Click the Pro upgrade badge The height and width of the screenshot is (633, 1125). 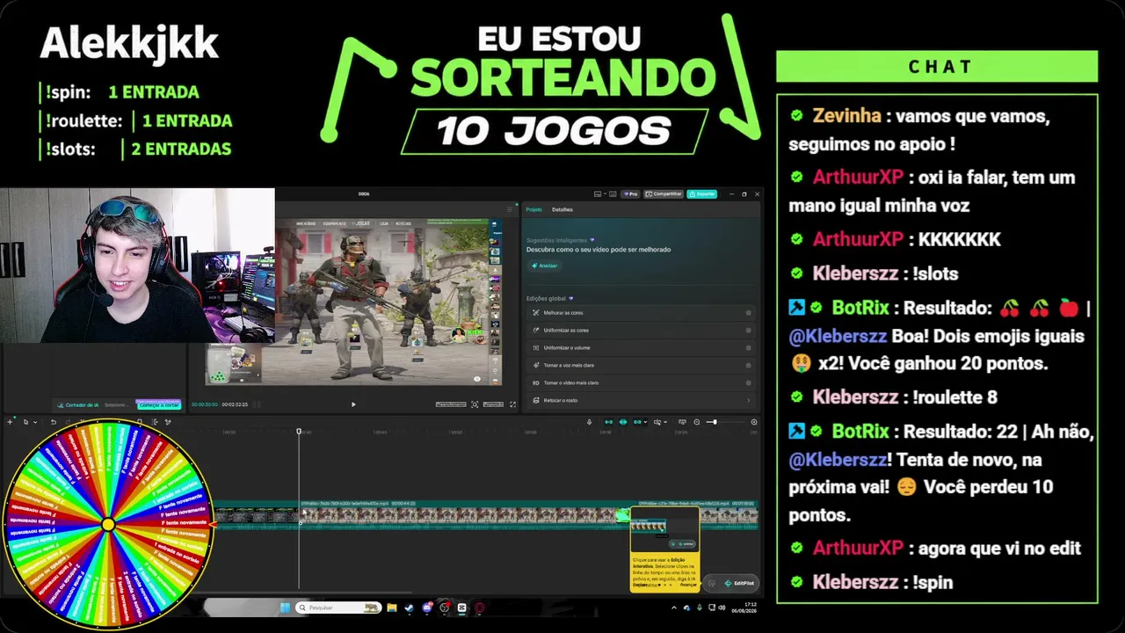[630, 193]
